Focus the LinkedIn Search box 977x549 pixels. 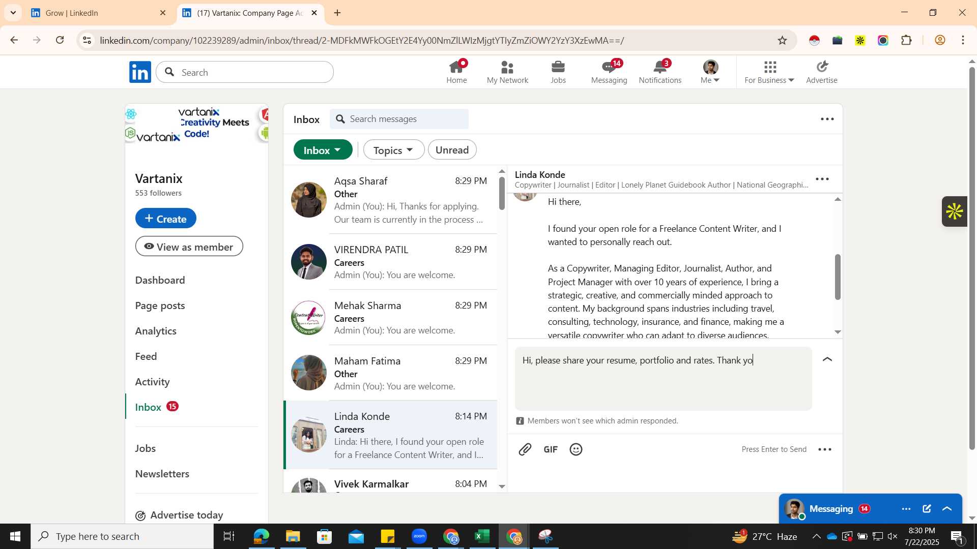coord(245,72)
